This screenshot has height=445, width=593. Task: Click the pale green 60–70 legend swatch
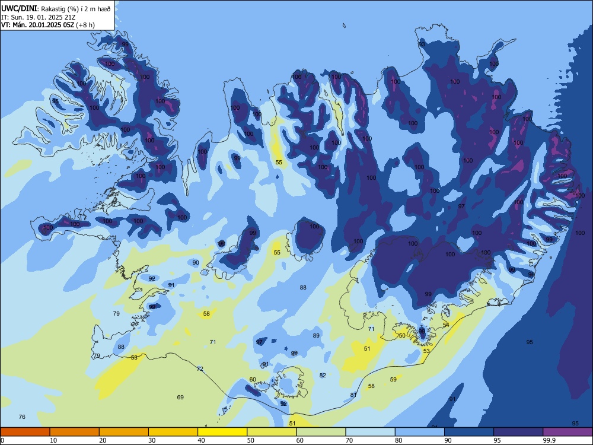click(321, 432)
